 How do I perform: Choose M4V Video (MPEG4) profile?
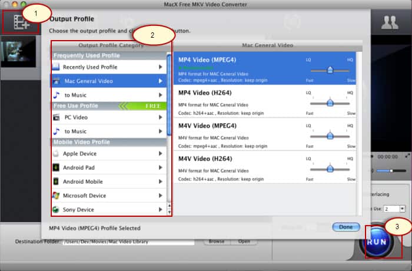(x=265, y=134)
